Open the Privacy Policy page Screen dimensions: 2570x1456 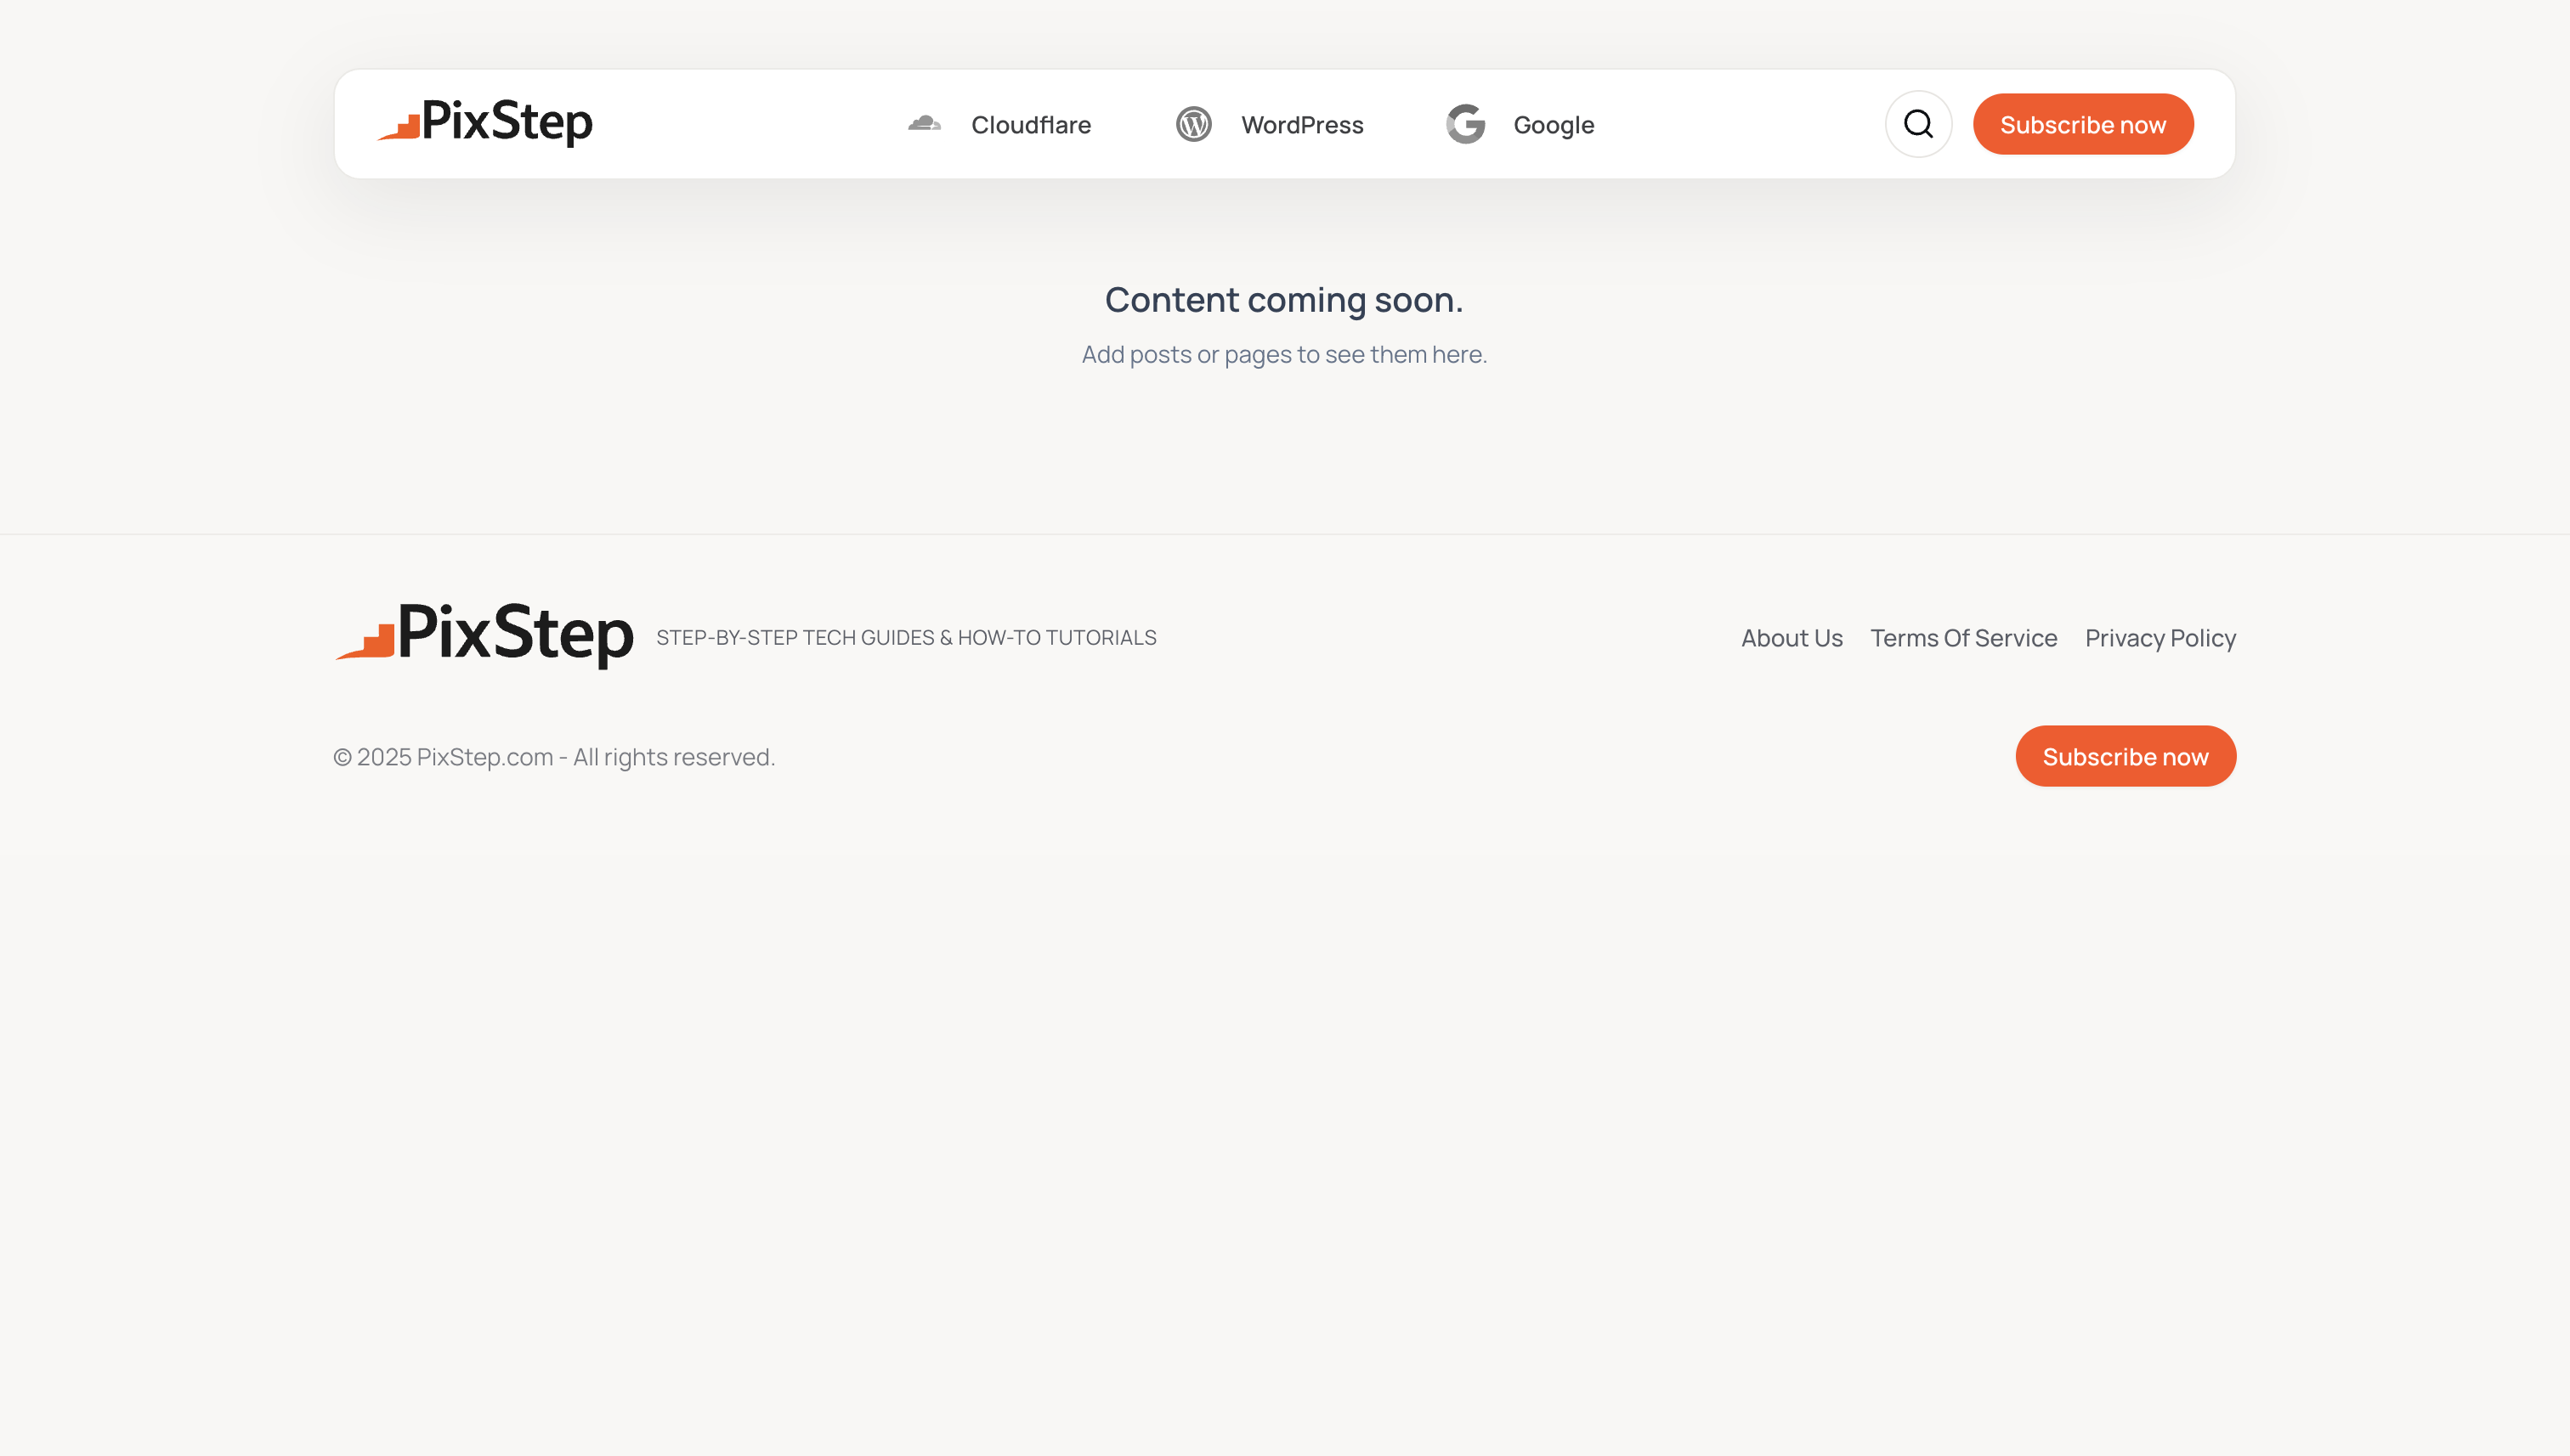(x=2160, y=638)
